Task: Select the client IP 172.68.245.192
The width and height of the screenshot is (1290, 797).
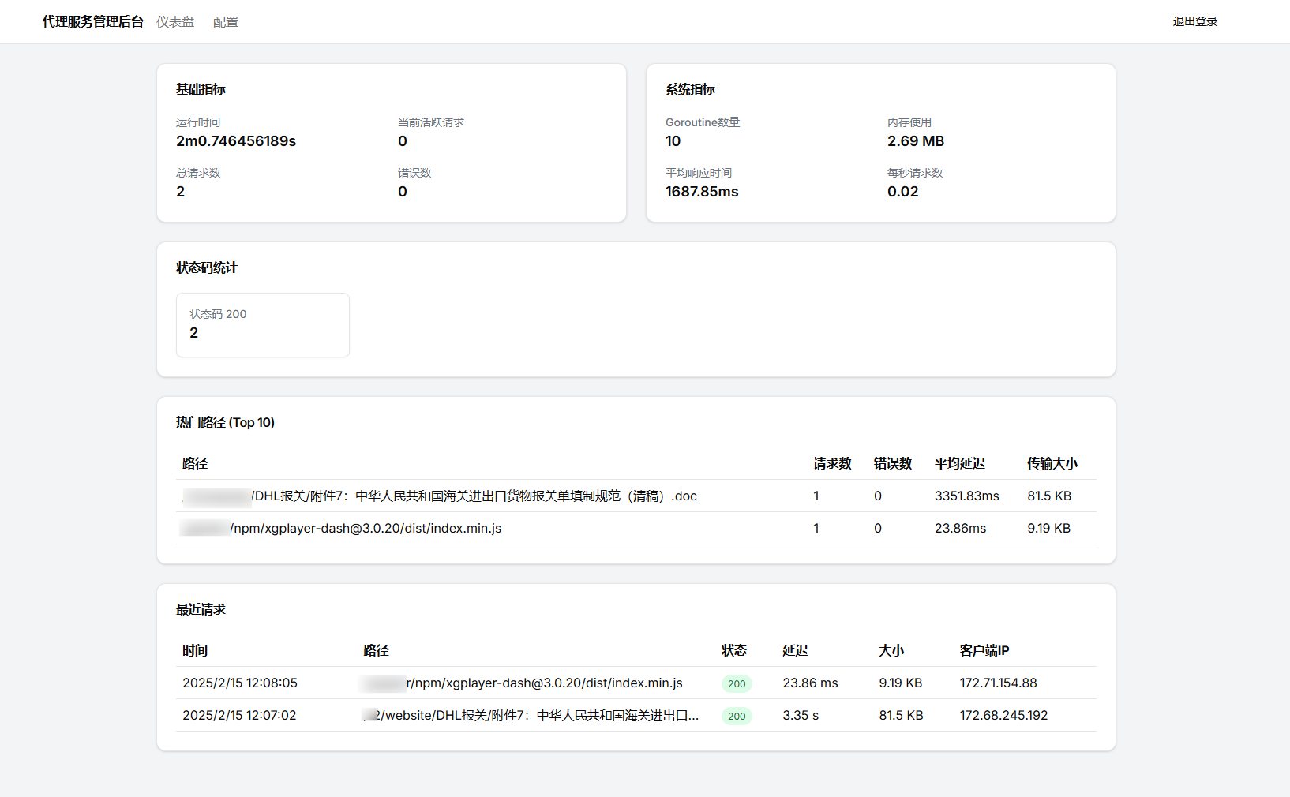Action: coord(1003,716)
